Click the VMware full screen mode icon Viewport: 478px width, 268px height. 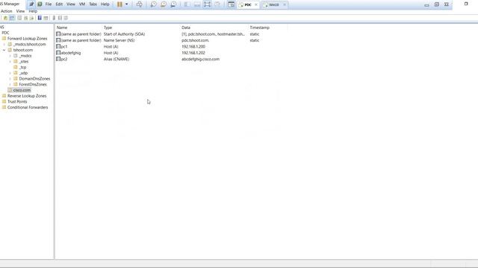point(208,4)
